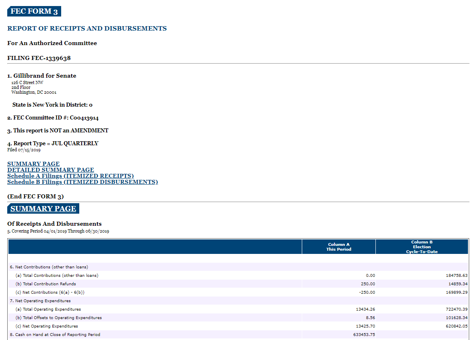The image size is (472, 340).
Task: Click cash on hand value 633453.75
Action: (x=364, y=334)
